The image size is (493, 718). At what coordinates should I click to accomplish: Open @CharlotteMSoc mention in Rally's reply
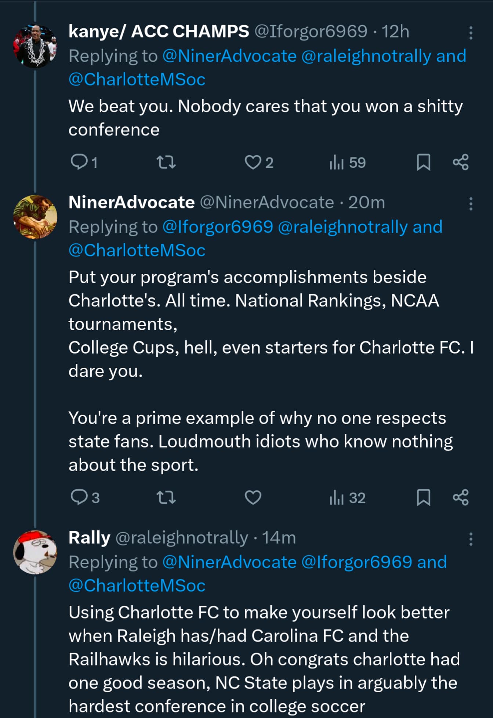click(x=137, y=585)
